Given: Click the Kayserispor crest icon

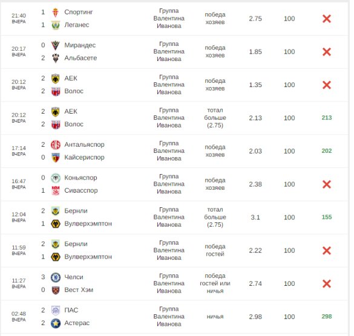Looking at the screenshot, I should coord(56,157).
